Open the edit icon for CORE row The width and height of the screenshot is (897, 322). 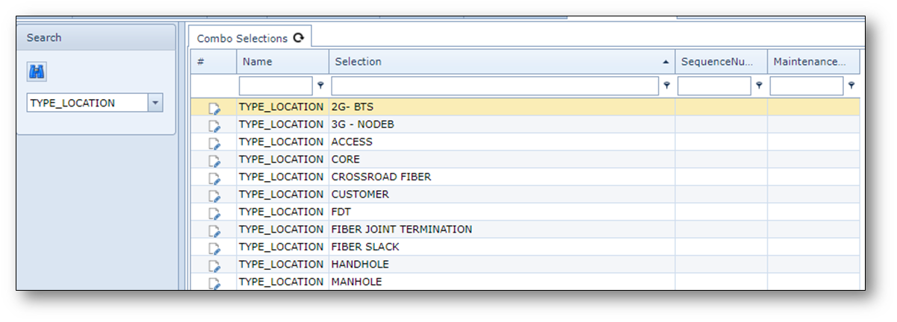214,160
